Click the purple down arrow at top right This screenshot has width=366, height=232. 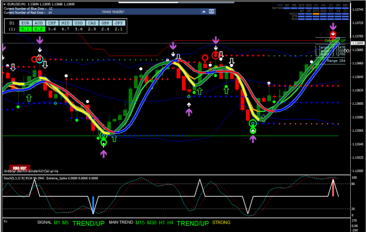[x=333, y=26]
